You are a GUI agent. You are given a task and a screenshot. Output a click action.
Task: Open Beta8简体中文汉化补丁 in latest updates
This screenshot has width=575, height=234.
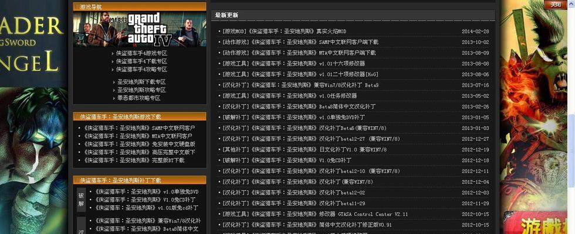click(299, 106)
